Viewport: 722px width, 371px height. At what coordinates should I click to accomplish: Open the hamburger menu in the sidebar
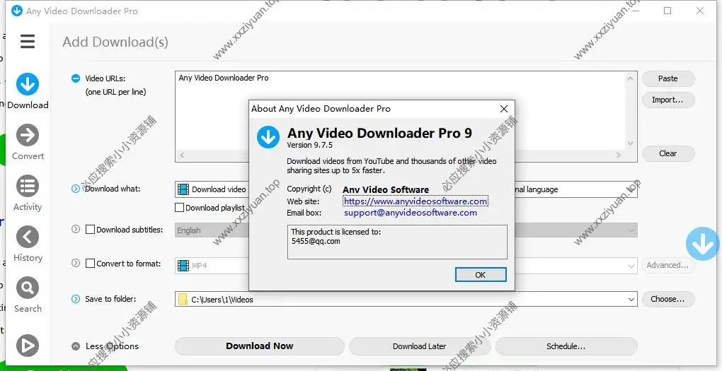[x=28, y=42]
